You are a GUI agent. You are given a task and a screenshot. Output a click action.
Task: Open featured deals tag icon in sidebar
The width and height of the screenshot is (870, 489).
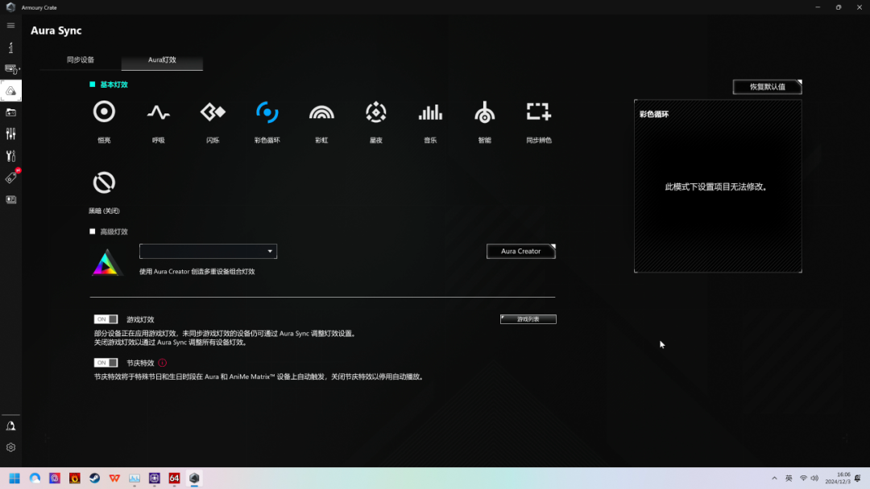pyautogui.click(x=10, y=177)
